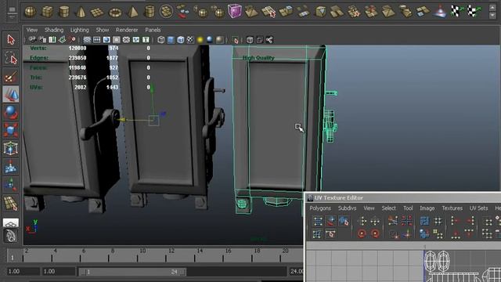Toggle the Gate Mask display
This screenshot has height=282, width=501.
pos(117,40)
